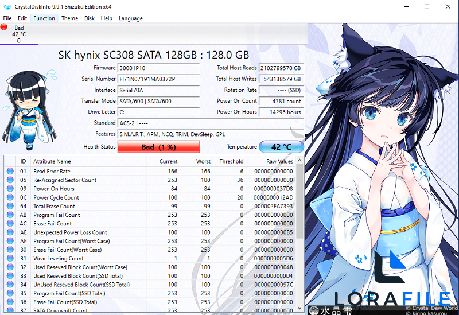Click the status orb for row B2

tap(10, 267)
